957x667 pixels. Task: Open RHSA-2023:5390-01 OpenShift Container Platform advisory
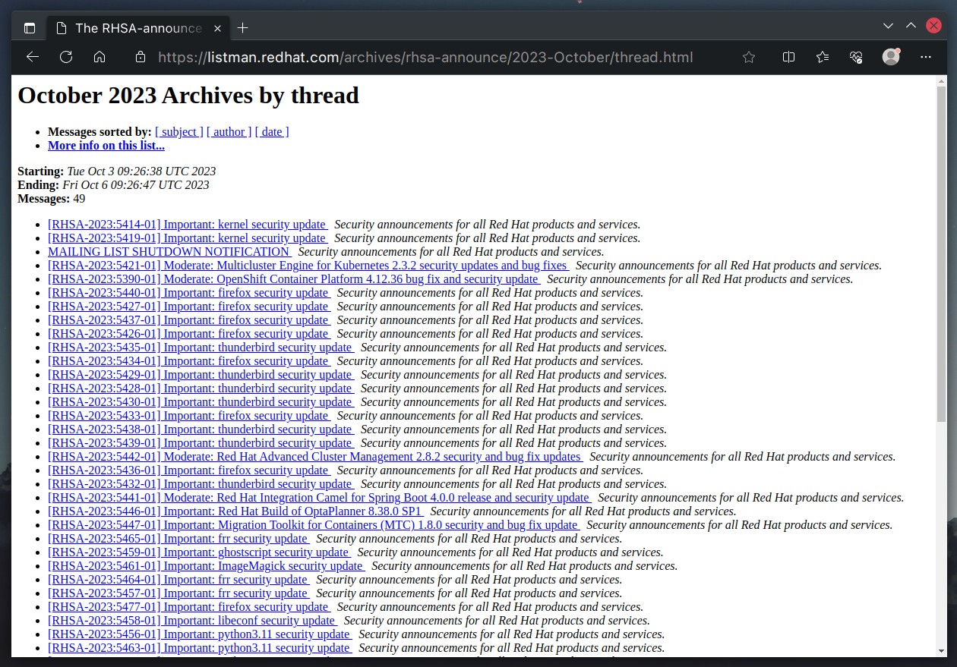coord(294,279)
